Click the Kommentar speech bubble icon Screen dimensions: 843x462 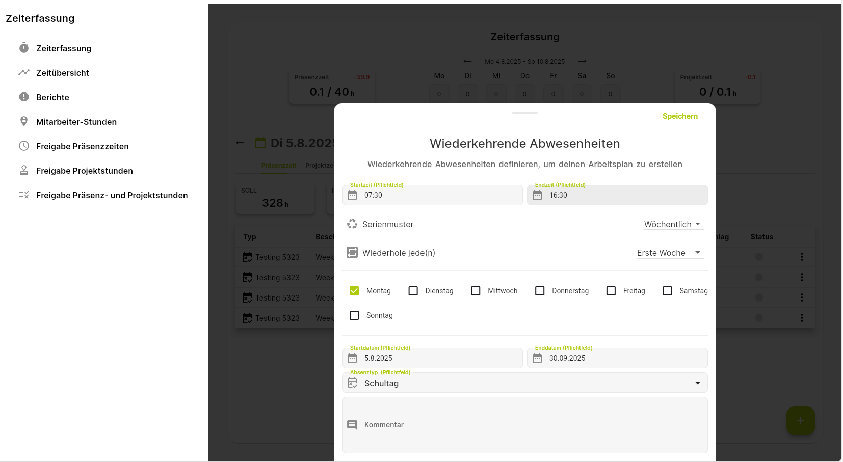pos(352,425)
